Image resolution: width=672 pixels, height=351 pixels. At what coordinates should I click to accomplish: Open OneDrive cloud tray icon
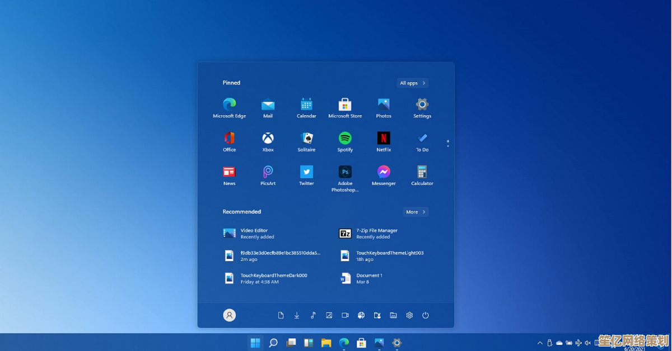(x=559, y=343)
